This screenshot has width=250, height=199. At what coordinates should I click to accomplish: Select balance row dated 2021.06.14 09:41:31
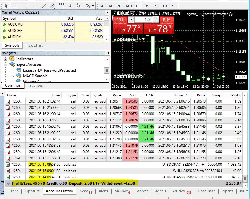point(124,177)
